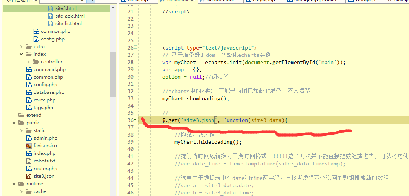Image resolution: width=409 pixels, height=196 pixels.
Task: Expand the cache folder arrow
Action: 21,191
